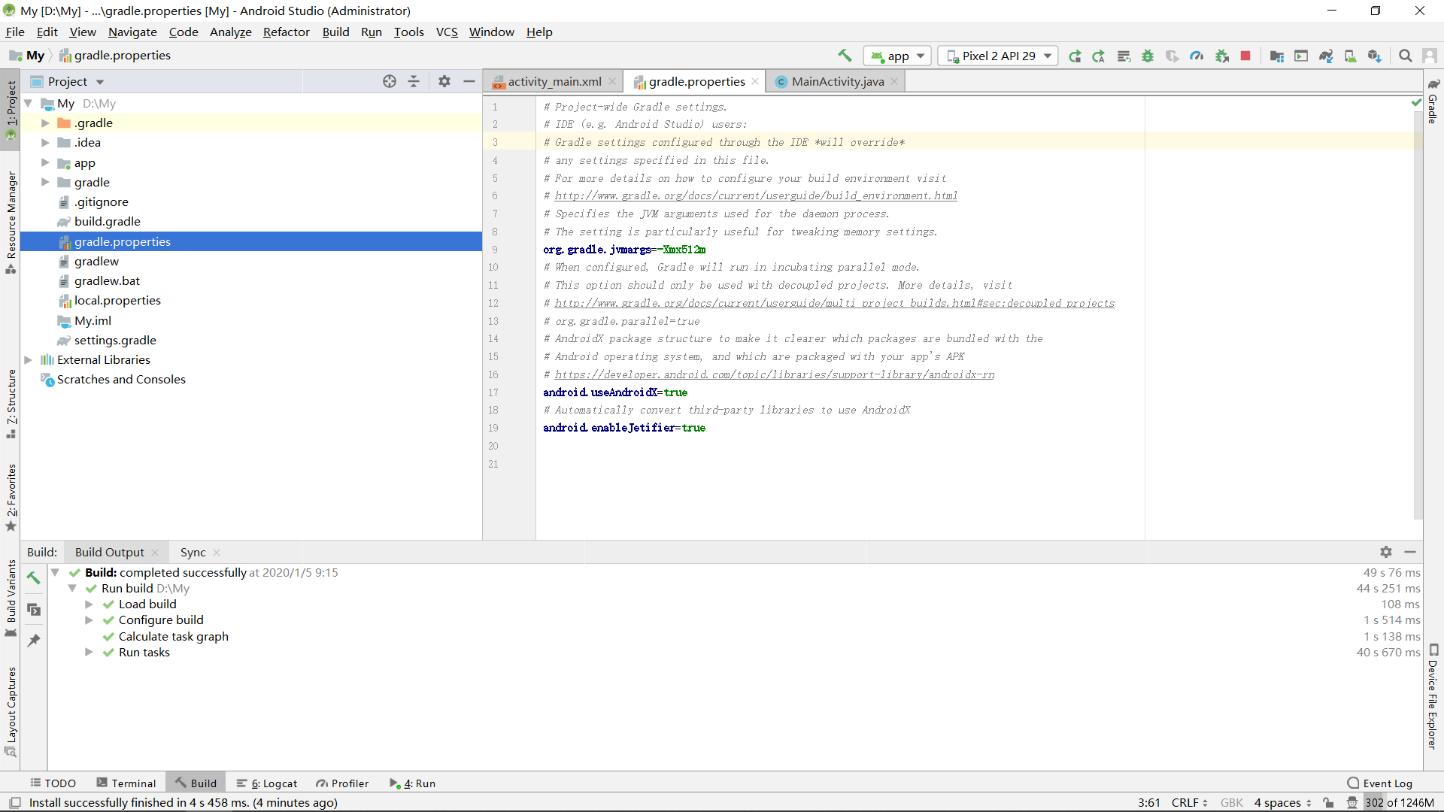Click the gradle build_environment.html link
The width and height of the screenshot is (1444, 812).
[756, 195]
